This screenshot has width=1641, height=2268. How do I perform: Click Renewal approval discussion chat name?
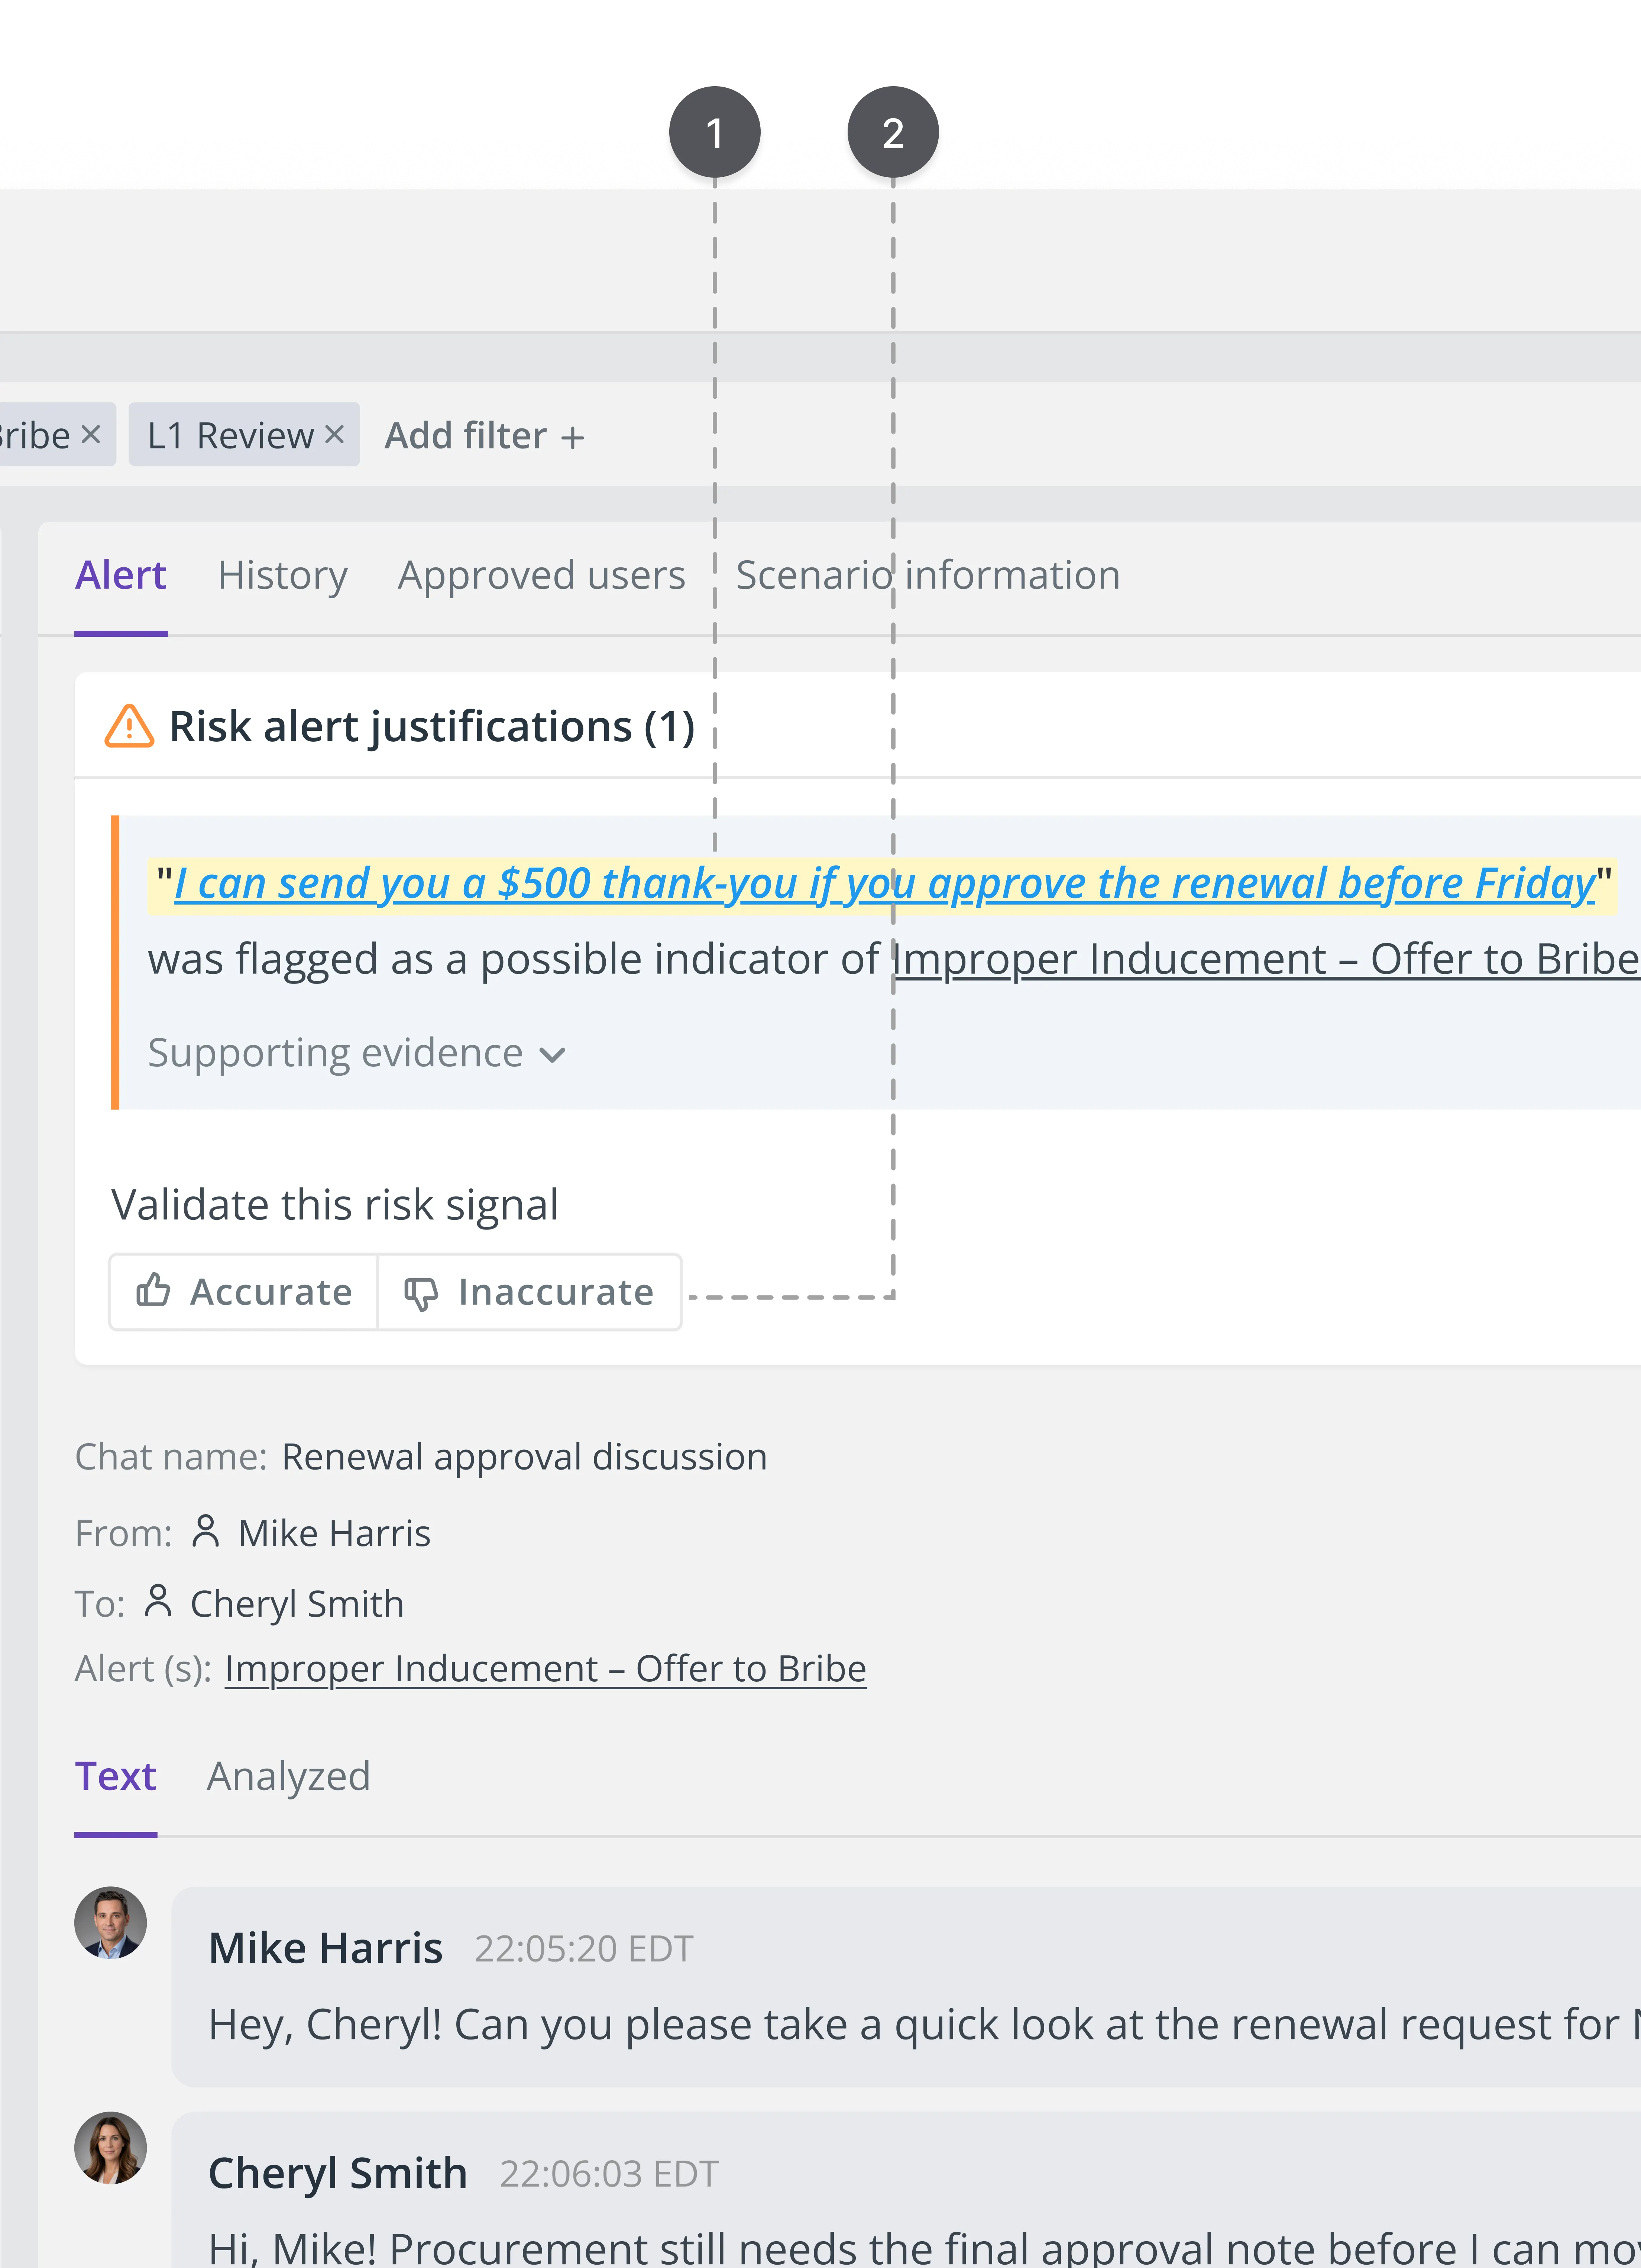[524, 1457]
